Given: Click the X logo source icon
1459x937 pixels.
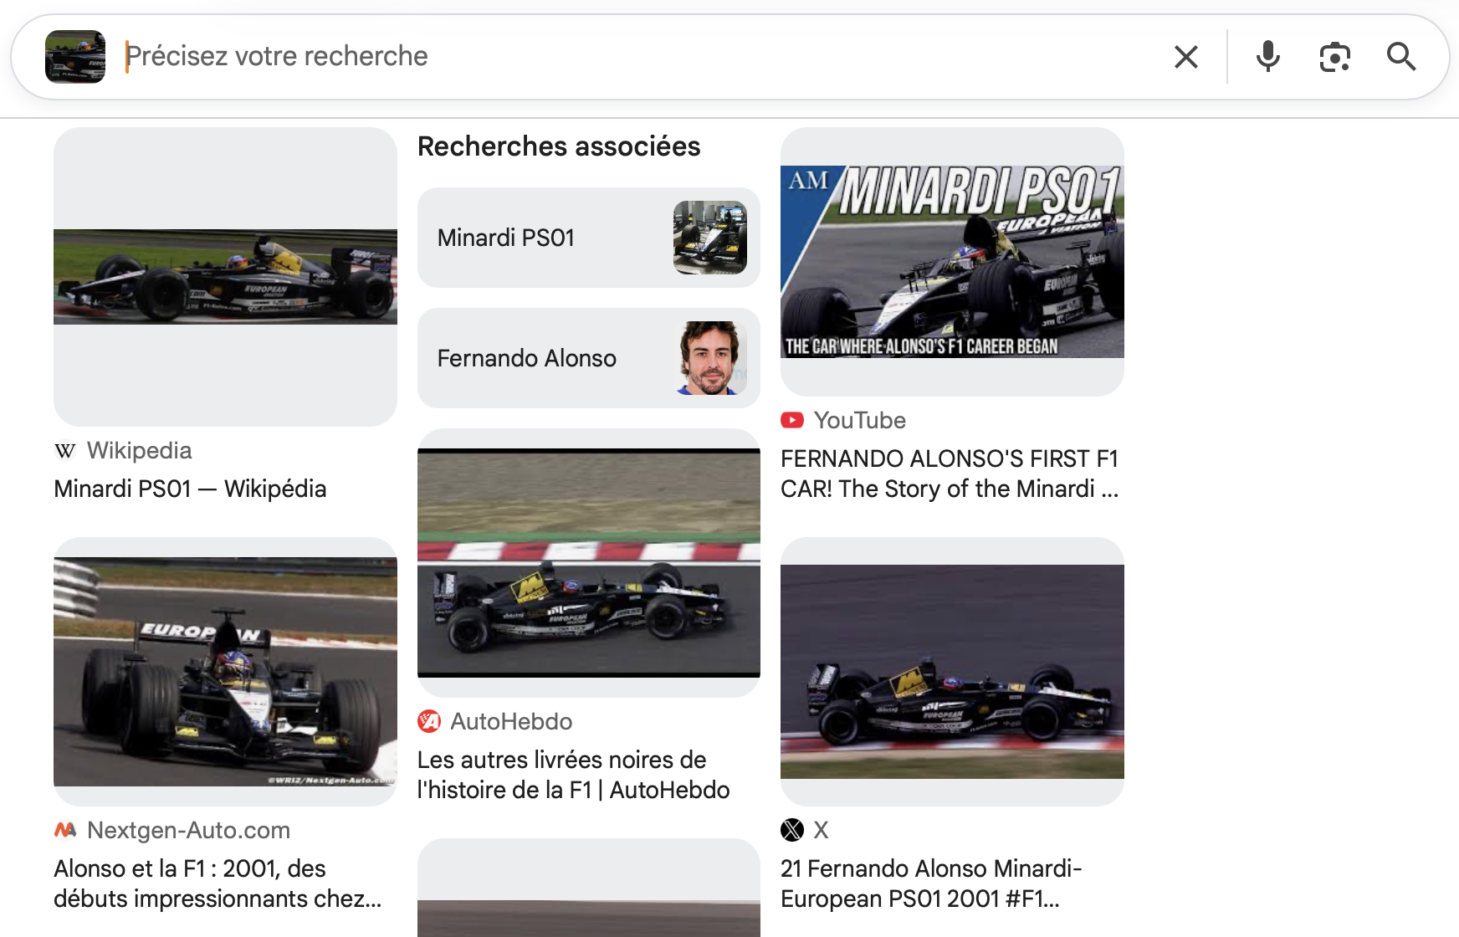Looking at the screenshot, I should [792, 830].
